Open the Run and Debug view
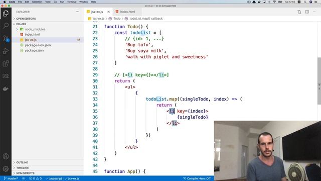 tap(6, 51)
